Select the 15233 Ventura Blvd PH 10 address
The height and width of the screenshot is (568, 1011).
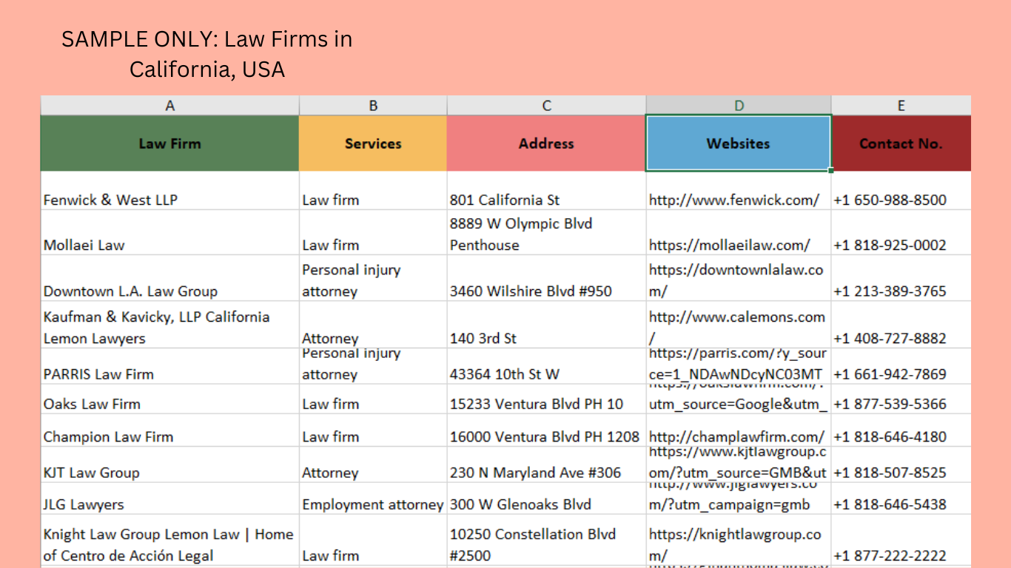click(x=546, y=399)
